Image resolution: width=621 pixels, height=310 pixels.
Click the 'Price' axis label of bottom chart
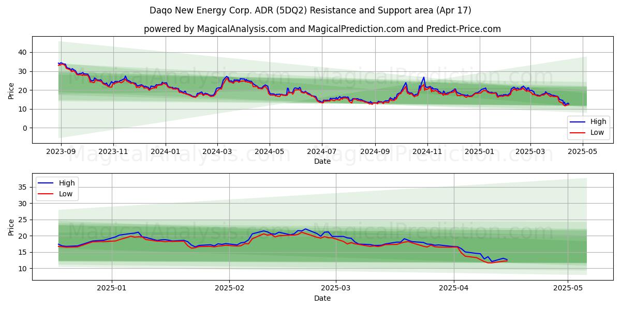click(11, 227)
